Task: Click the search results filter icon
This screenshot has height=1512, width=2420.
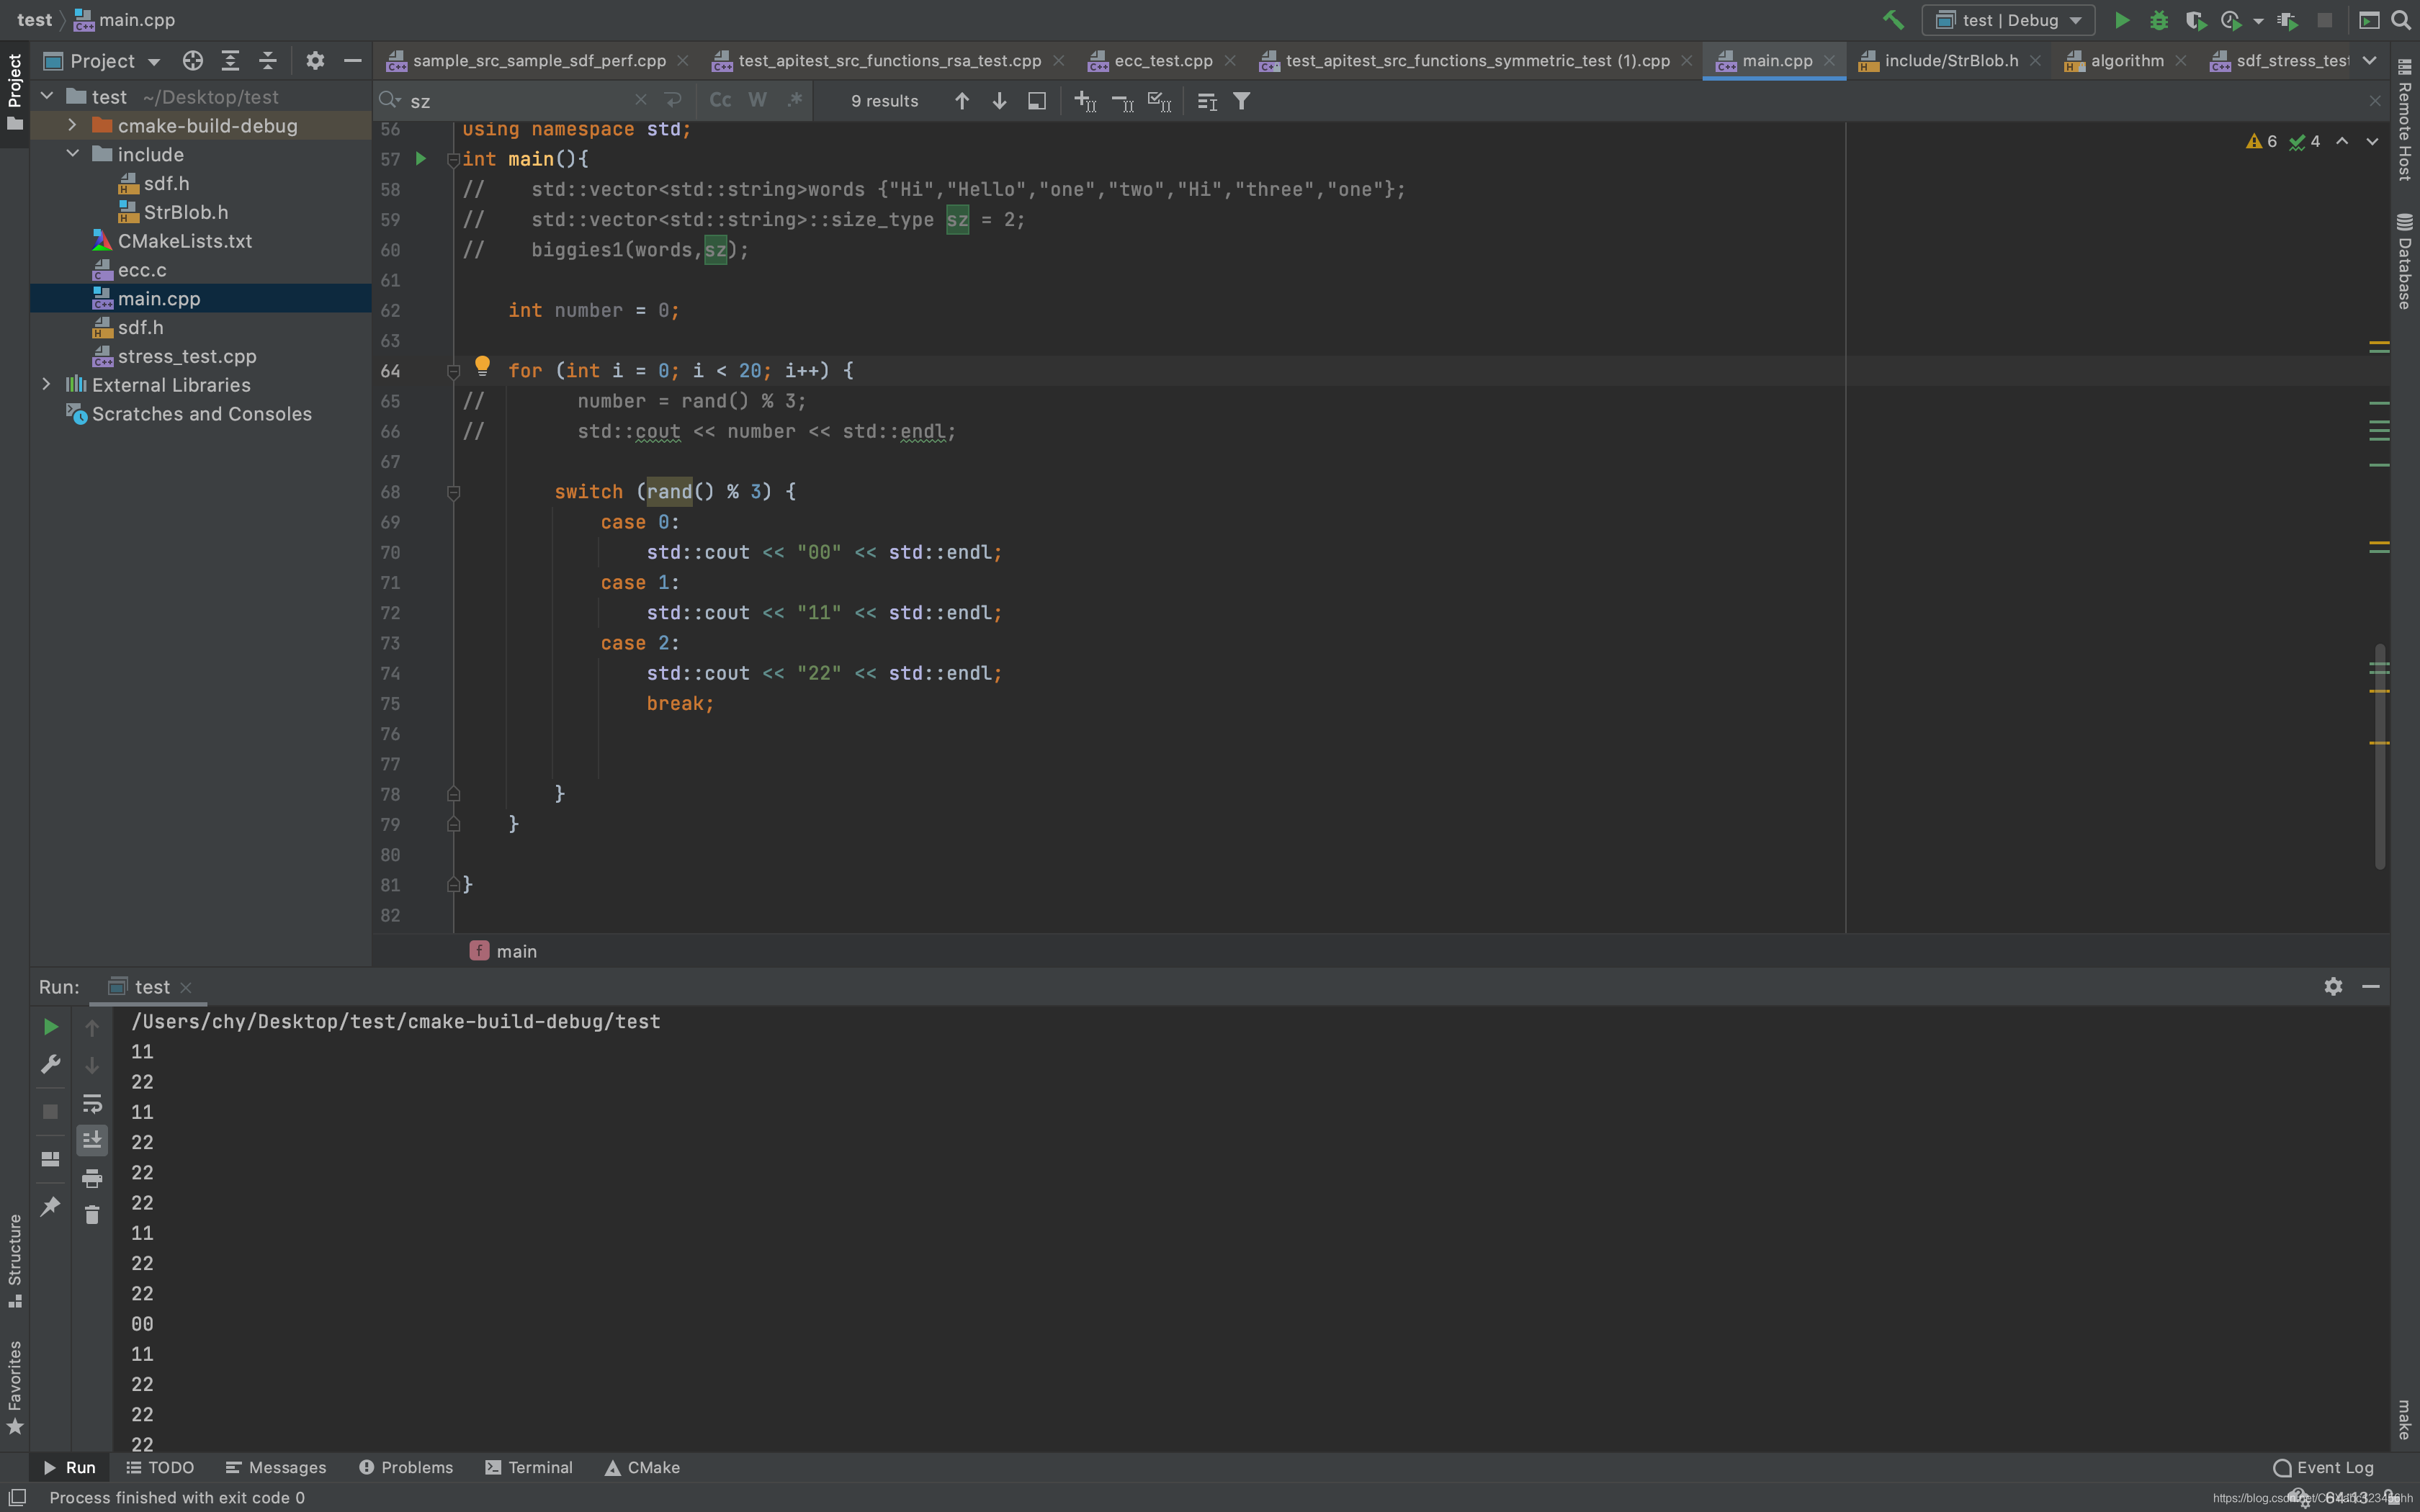Action: (x=1241, y=101)
